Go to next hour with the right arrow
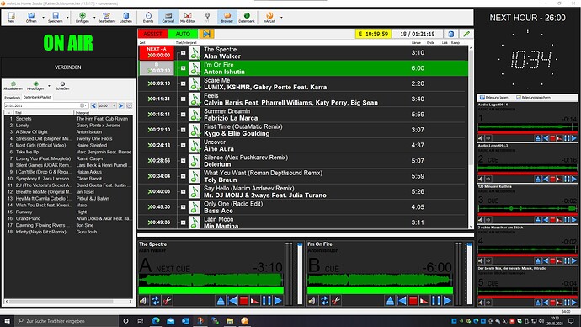The height and width of the screenshot is (327, 581). pyautogui.click(x=120, y=105)
